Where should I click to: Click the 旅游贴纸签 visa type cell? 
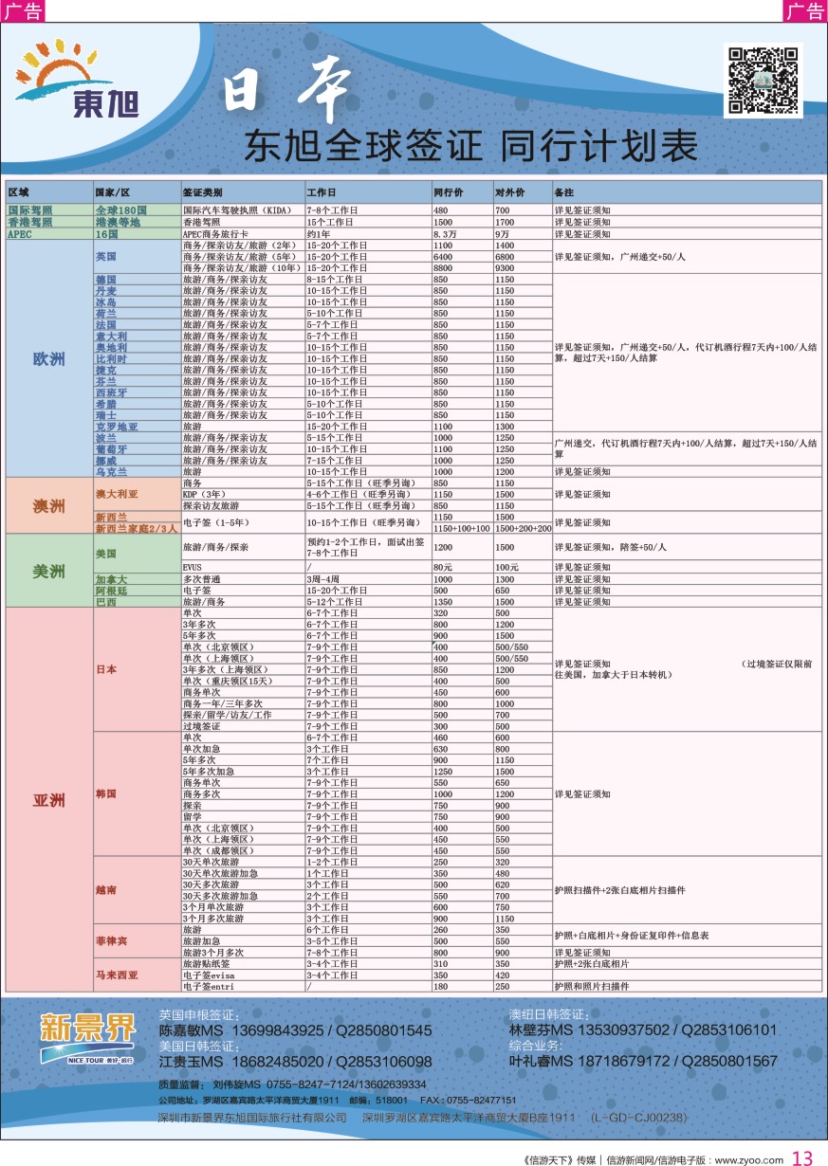243,964
